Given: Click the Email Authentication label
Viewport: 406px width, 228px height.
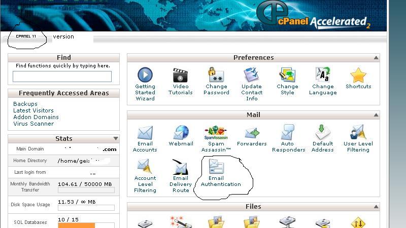Looking at the screenshot, I should (x=221, y=181).
